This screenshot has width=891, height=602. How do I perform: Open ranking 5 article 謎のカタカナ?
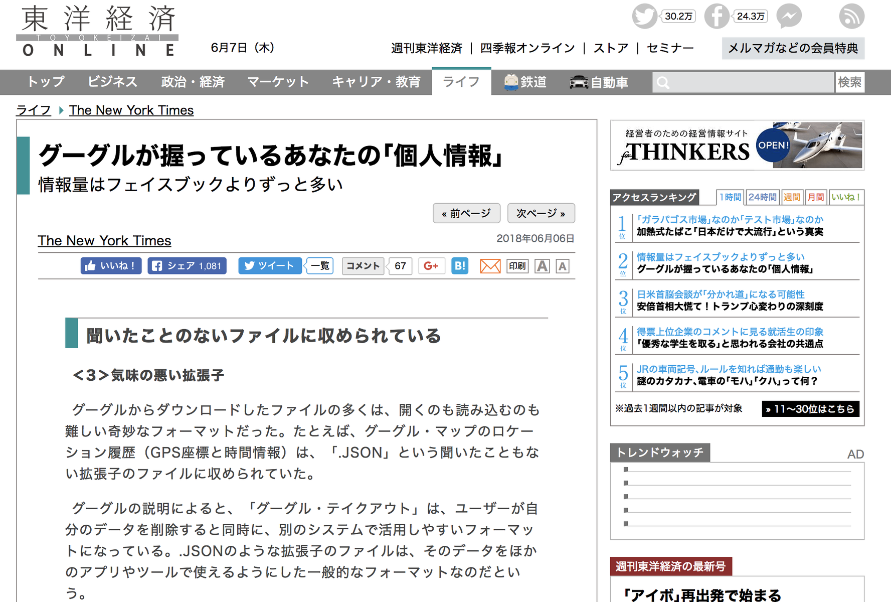[x=729, y=375]
